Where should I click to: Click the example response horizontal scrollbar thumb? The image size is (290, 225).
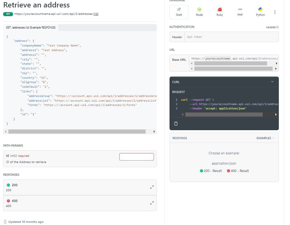[77, 132]
